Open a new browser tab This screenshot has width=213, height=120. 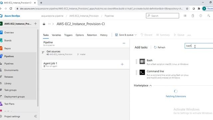(x=41, y=3)
